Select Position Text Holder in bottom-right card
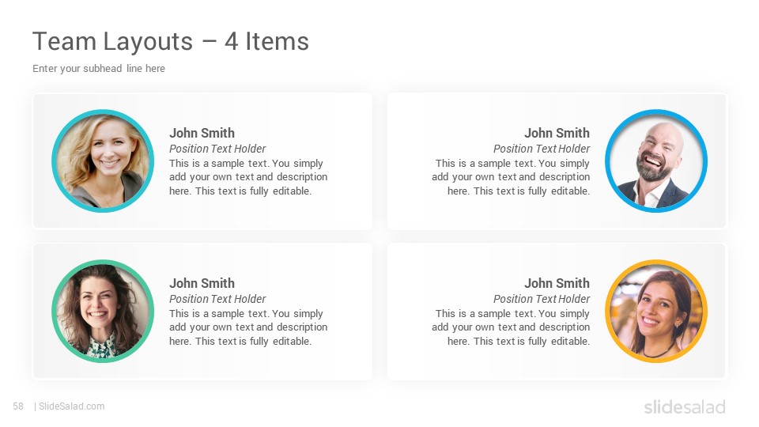 (x=542, y=299)
